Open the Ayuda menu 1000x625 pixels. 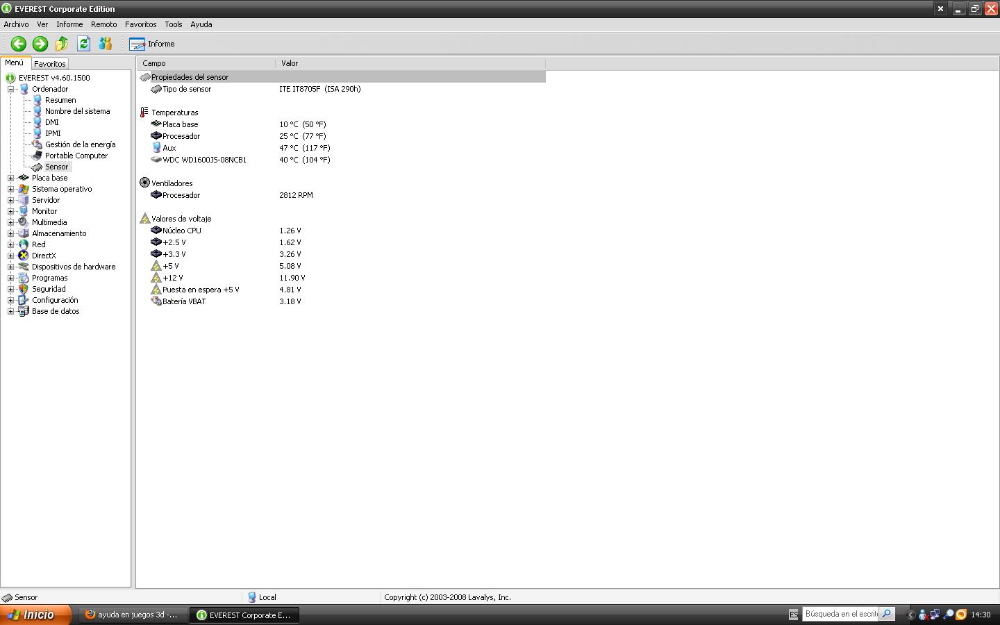click(201, 24)
